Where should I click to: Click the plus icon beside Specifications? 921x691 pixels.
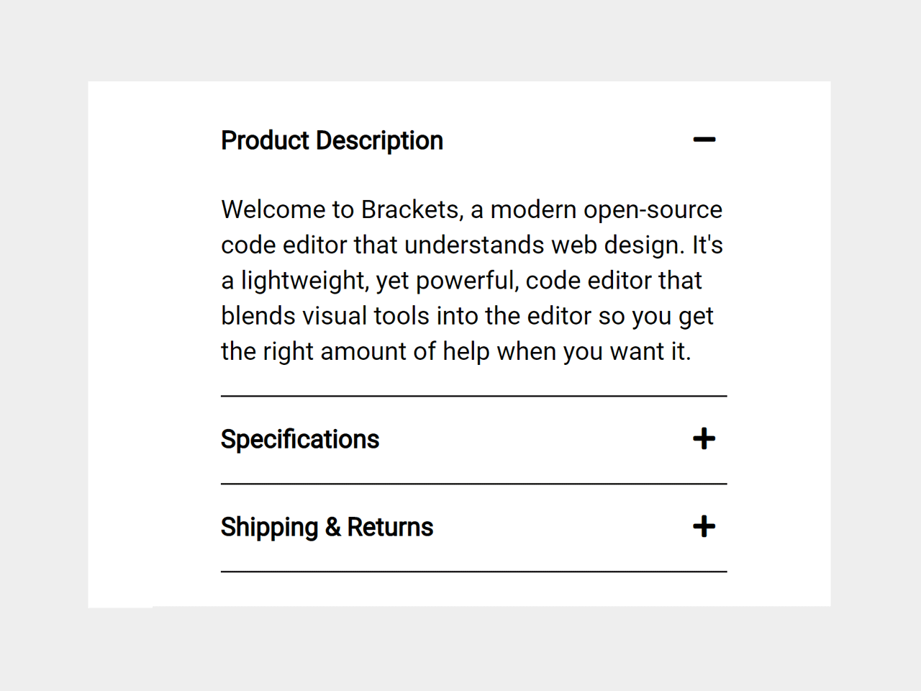coord(704,439)
